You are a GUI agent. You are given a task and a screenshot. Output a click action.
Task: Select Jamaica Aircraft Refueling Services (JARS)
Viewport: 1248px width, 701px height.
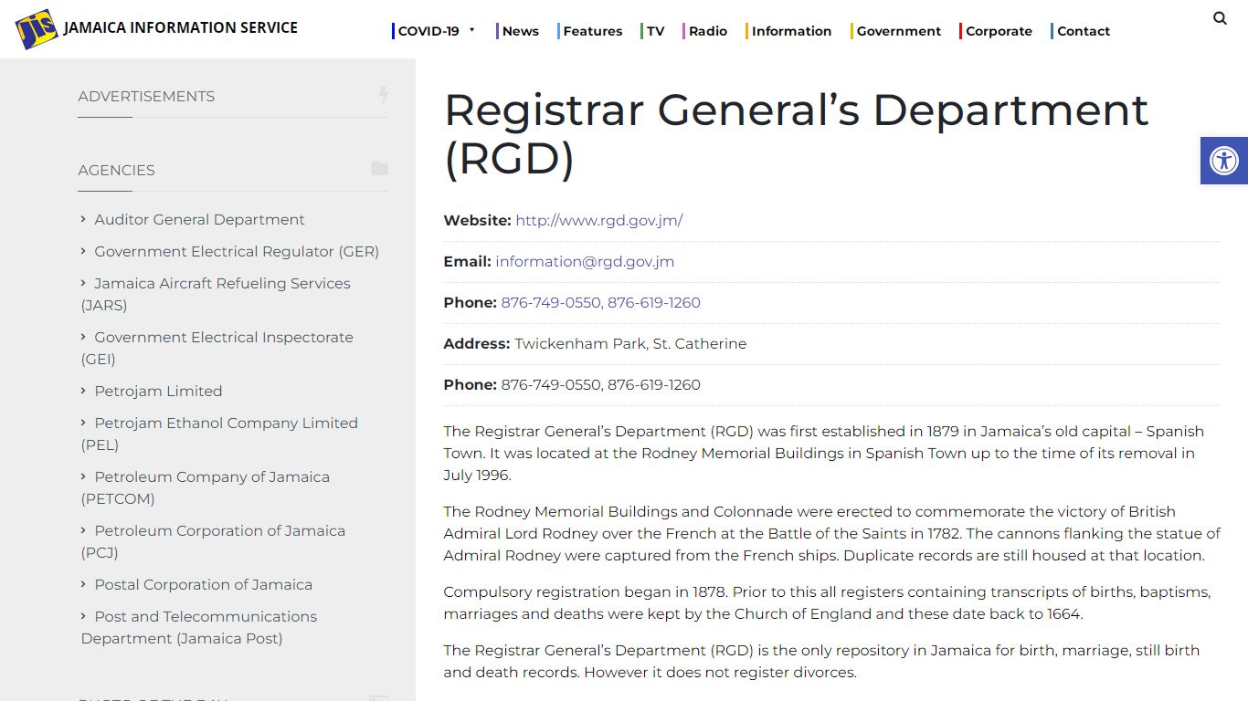(x=216, y=294)
